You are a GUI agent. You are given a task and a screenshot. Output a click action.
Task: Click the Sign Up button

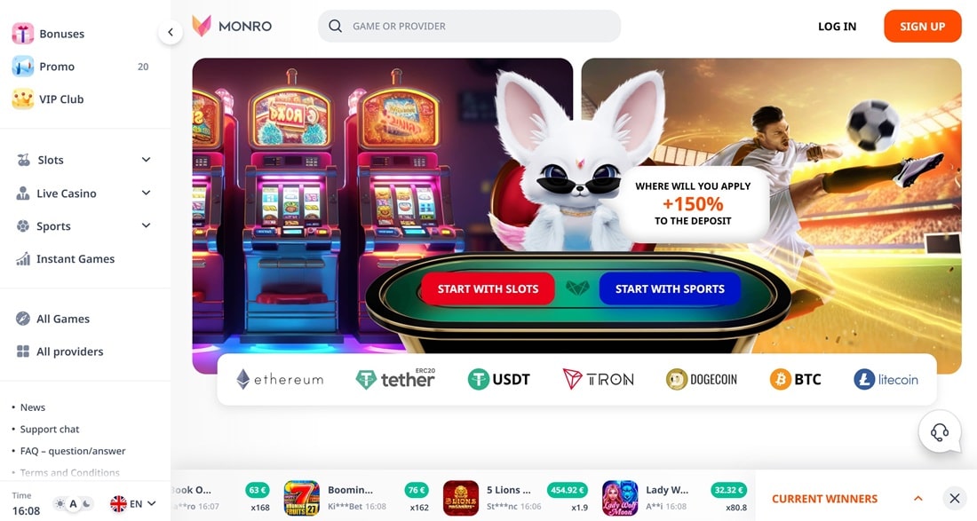pyautogui.click(x=922, y=26)
